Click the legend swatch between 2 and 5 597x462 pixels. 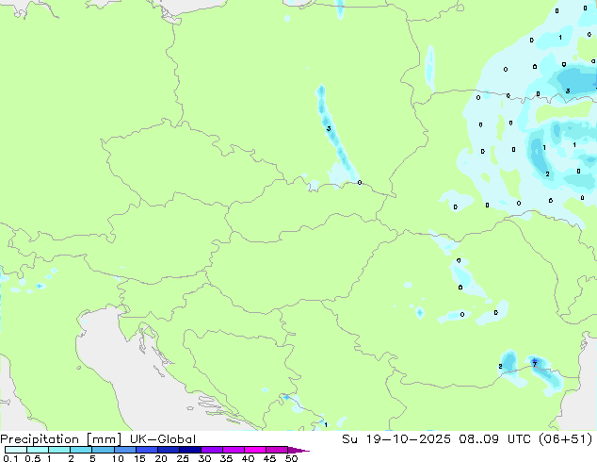81,450
